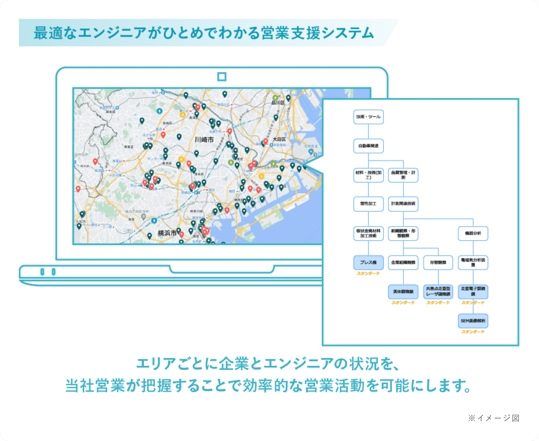Click the teal pin just left of 横浜市

[150, 236]
